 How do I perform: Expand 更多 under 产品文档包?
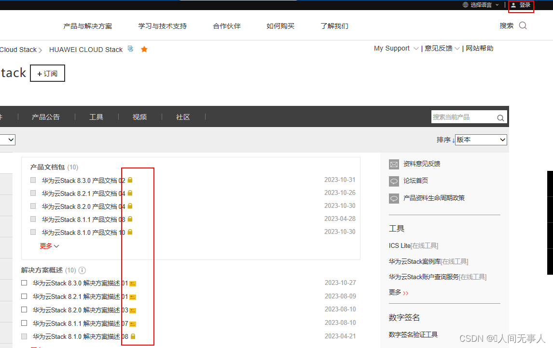49,246
